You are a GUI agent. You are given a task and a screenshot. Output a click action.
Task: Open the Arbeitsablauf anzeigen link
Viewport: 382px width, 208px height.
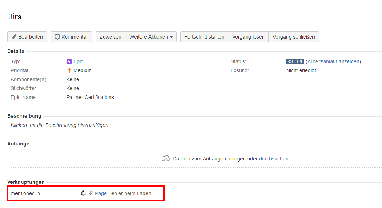[x=333, y=61]
